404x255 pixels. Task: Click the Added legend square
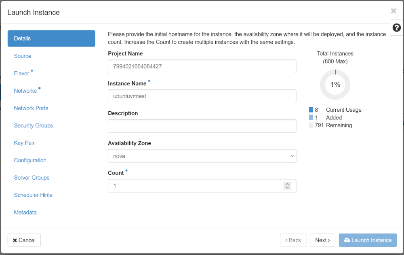point(311,117)
